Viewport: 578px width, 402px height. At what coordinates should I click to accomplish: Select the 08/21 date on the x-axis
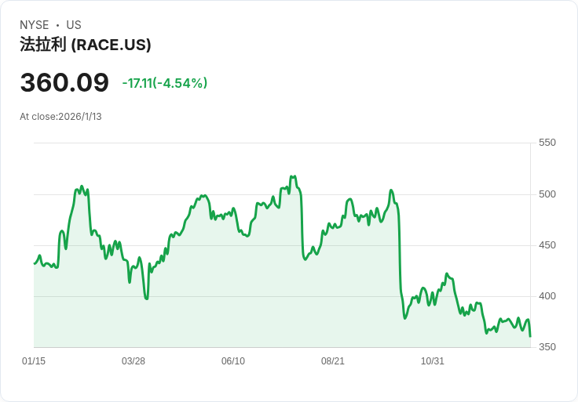coord(333,361)
